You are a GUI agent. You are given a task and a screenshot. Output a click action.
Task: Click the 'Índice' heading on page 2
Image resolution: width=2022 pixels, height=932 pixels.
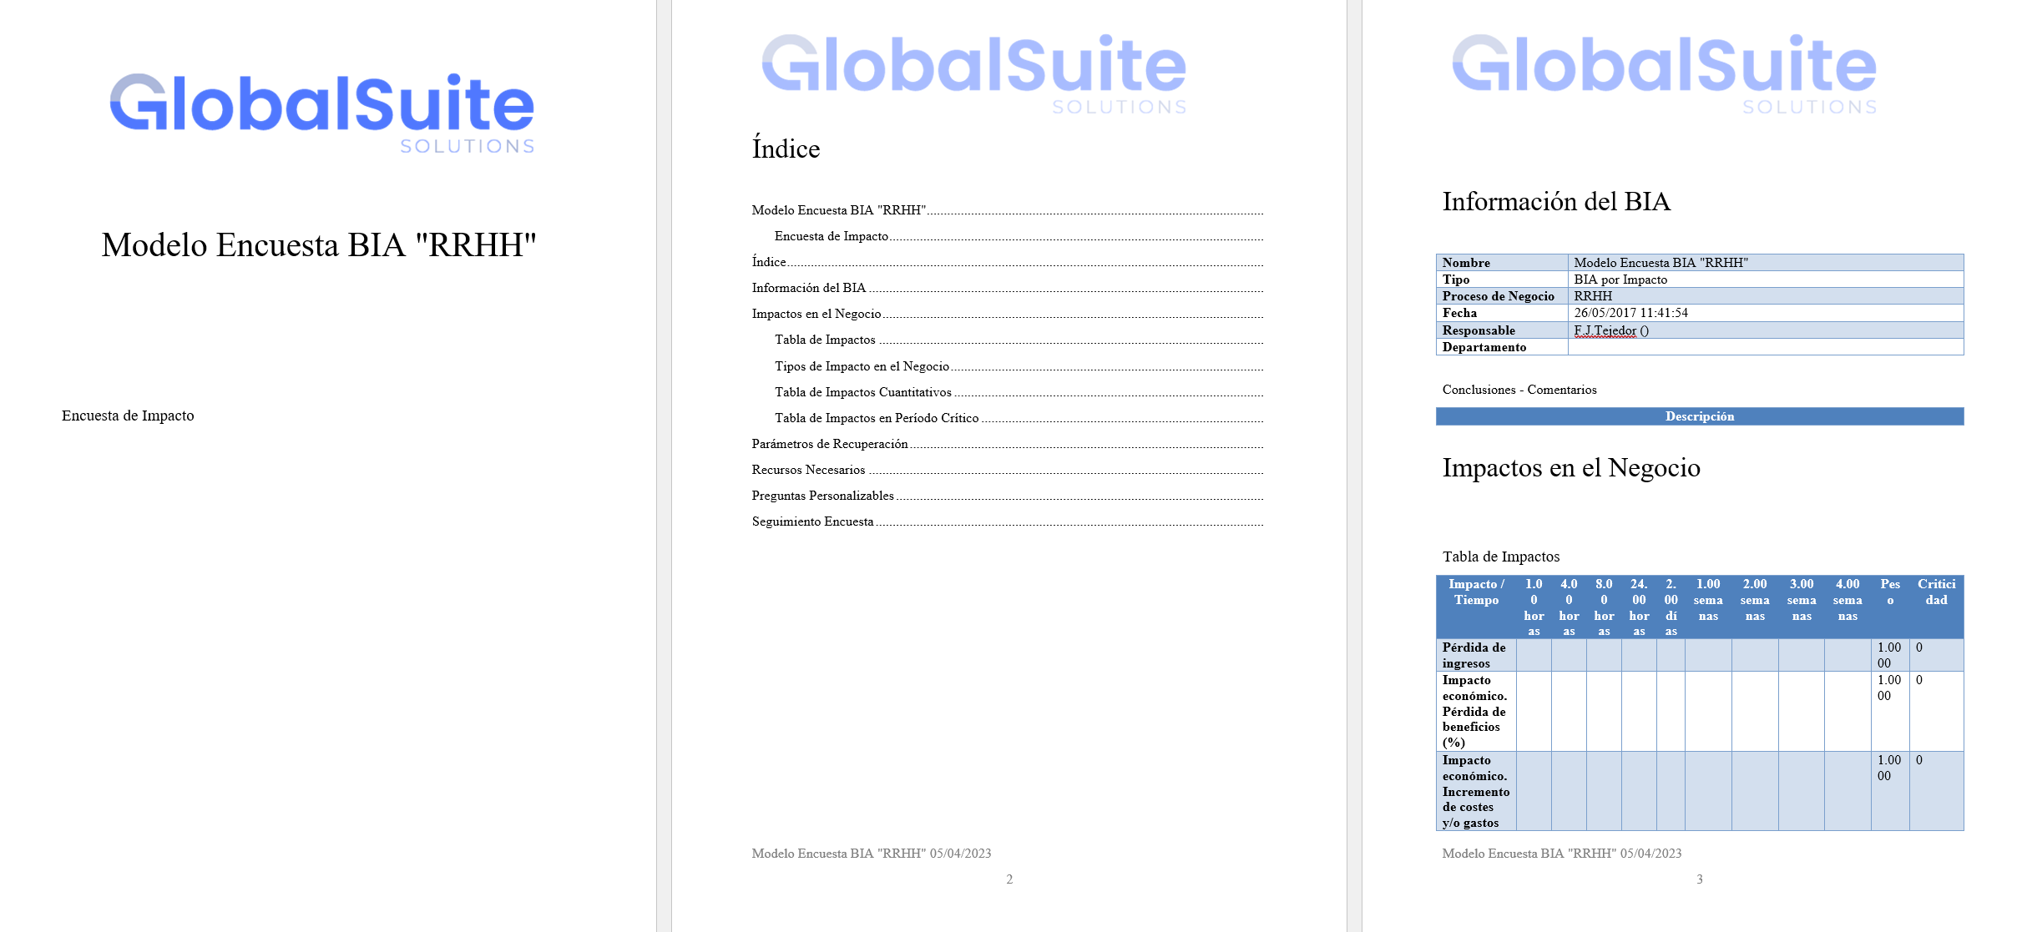point(786,148)
